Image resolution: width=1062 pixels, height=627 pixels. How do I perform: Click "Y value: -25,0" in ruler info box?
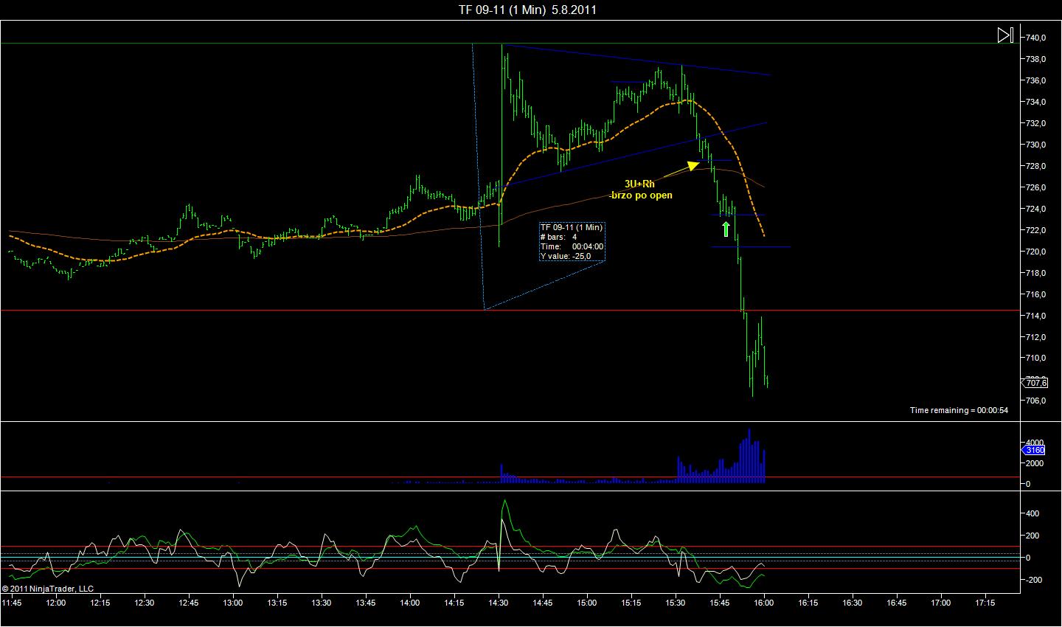566,256
